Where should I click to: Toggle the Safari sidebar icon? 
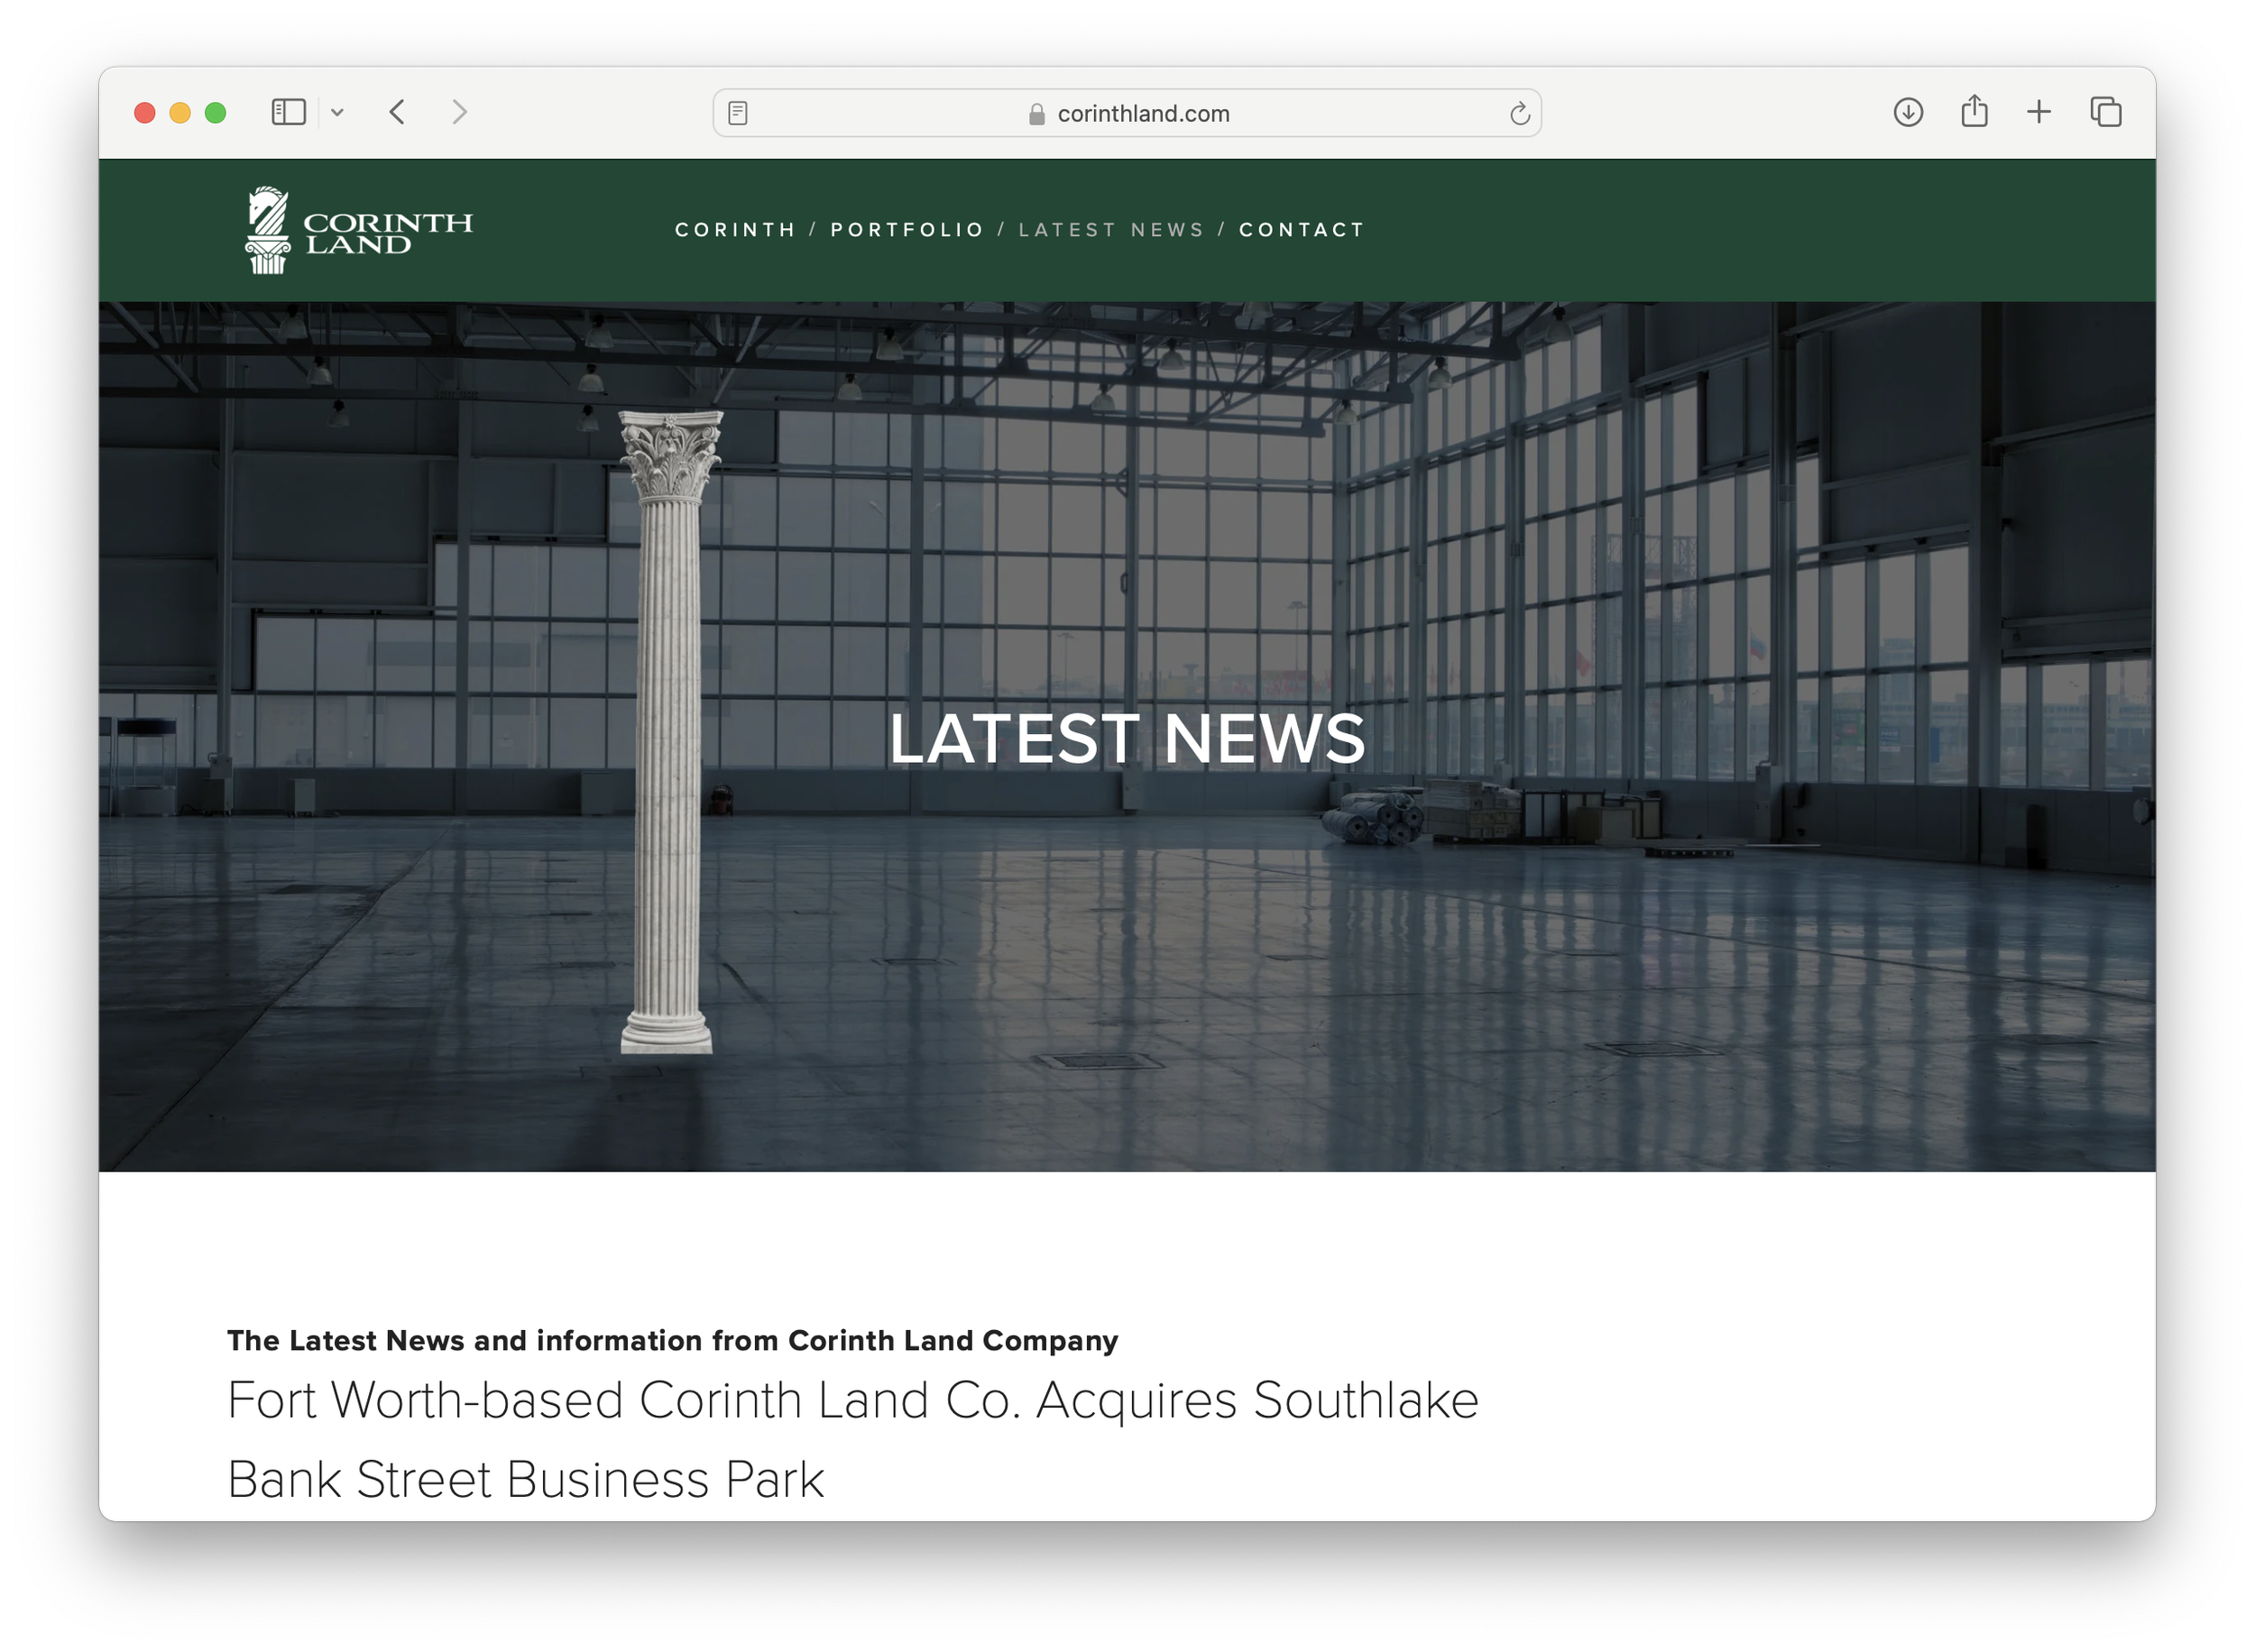pyautogui.click(x=288, y=112)
